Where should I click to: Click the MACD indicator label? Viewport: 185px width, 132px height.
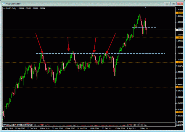18,125
